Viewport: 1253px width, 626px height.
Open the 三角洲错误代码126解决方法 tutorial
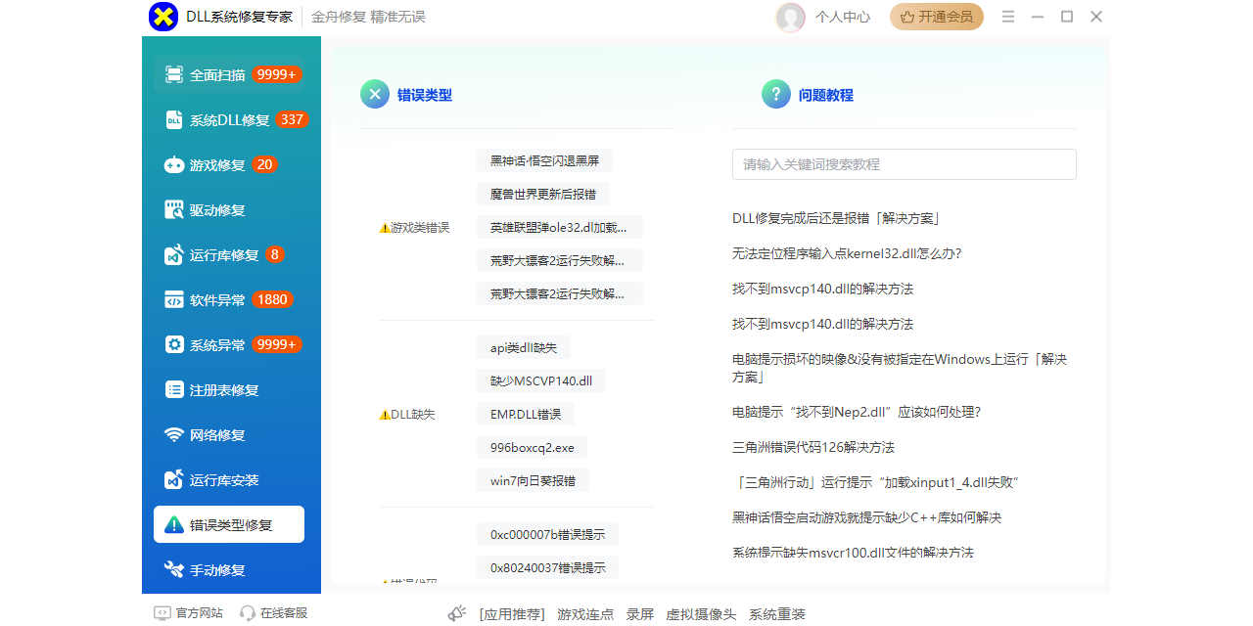pos(812,447)
